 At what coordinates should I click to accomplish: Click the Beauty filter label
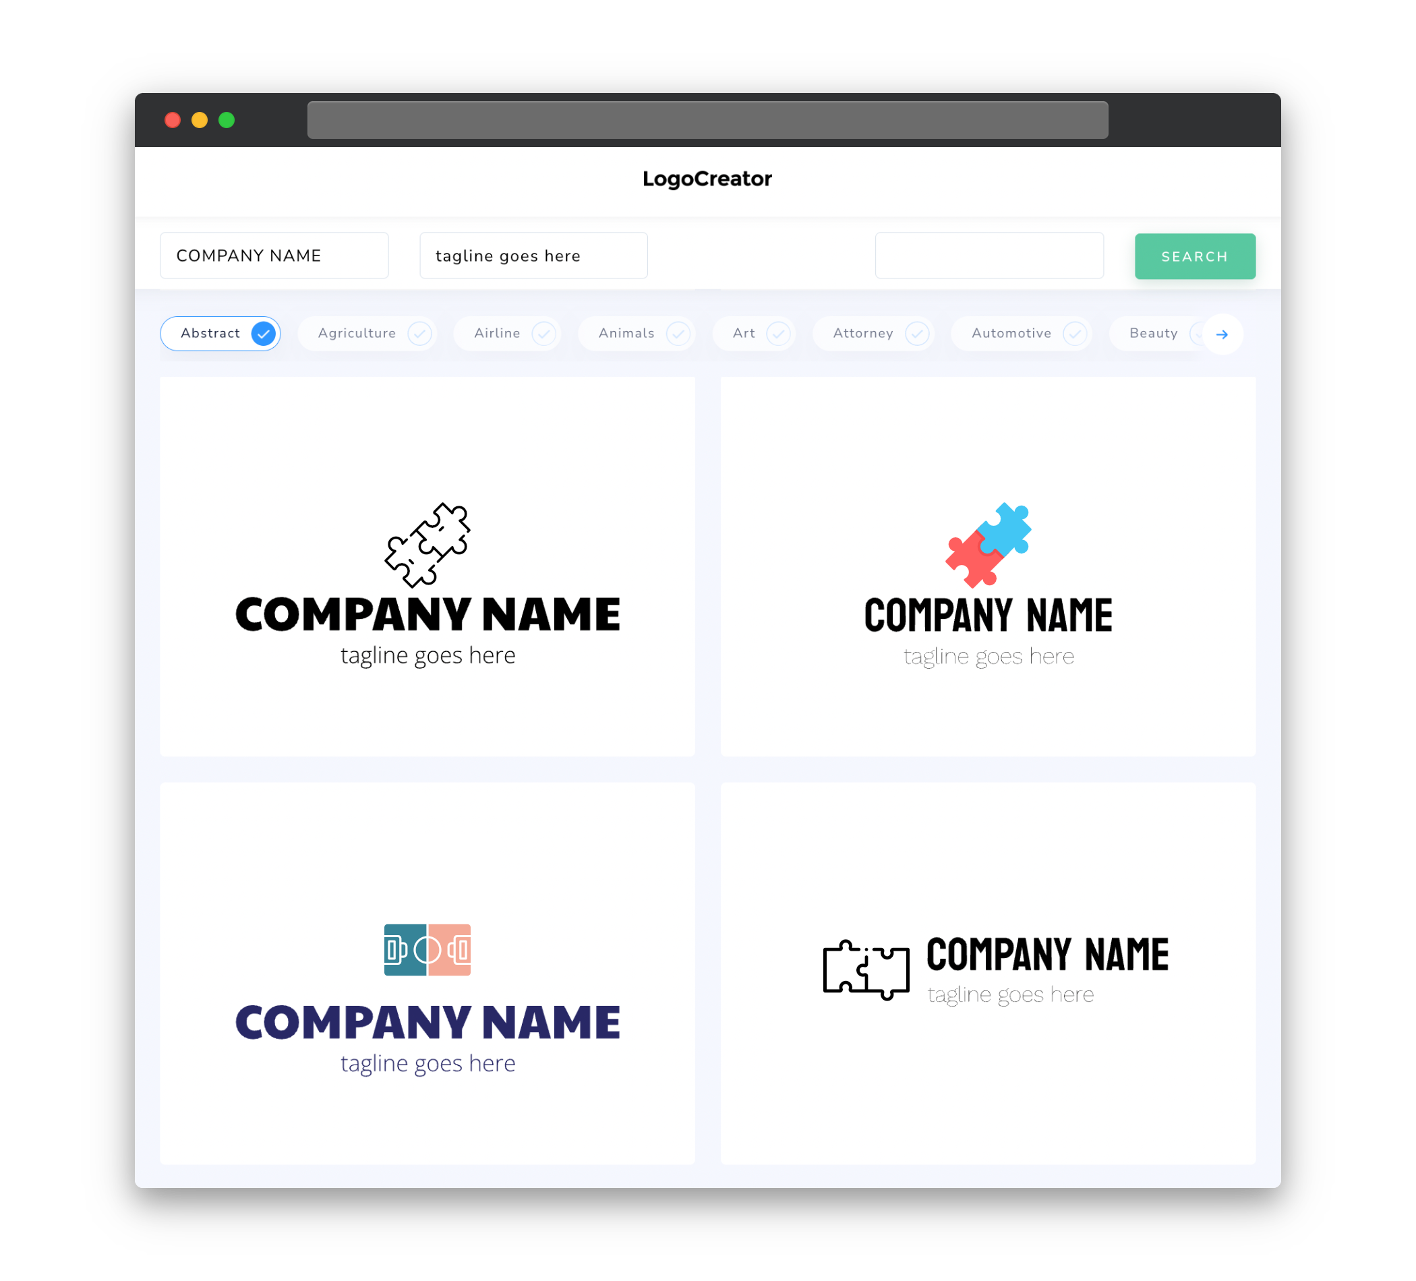(1152, 333)
